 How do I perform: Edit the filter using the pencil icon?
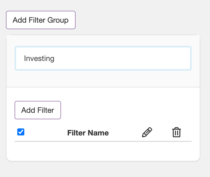[147, 132]
